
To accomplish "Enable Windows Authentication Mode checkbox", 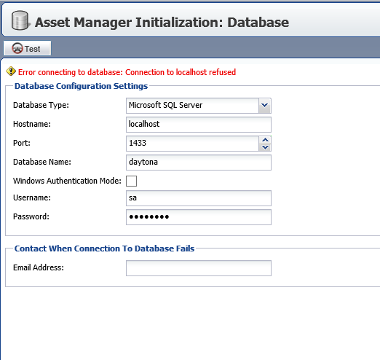I will 131,181.
